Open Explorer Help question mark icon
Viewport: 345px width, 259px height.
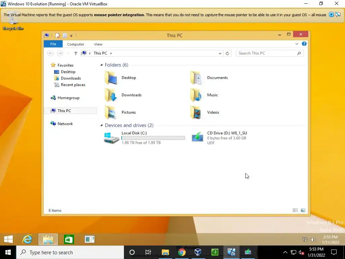[304, 44]
